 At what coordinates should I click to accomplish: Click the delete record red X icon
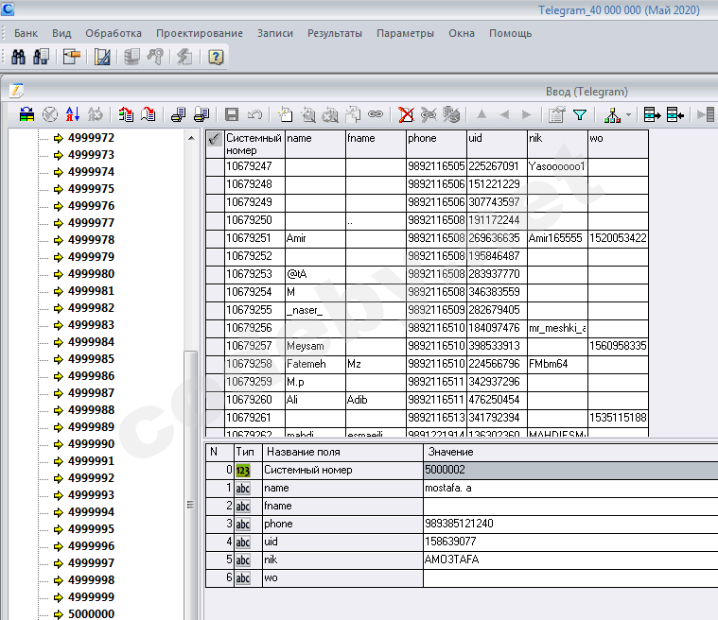coord(405,114)
